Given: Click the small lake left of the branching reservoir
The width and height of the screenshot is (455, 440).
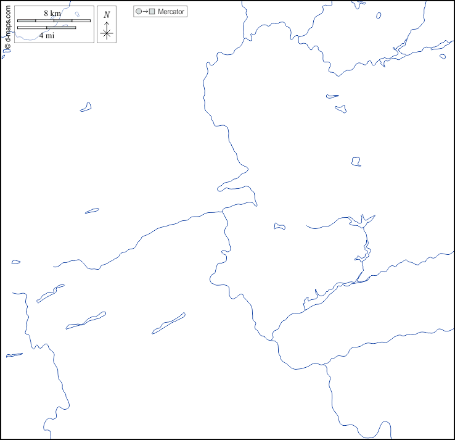Looking at the screenshot, I should tap(280, 226).
